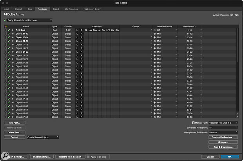The image size is (243, 161).
Task: Toggle active checkmark for Object 17-18
Action: click(9, 44)
